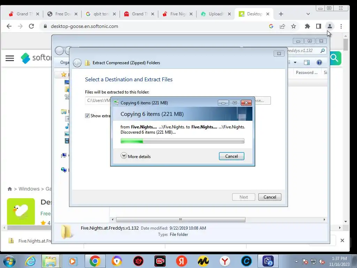This screenshot has width=357, height=268.
Task: Click Music library icon in sidebar
Action: pos(67,126)
